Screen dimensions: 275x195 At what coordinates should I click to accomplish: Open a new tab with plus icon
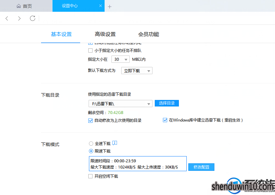(x=109, y=7)
